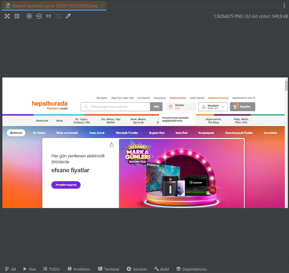Screen dimensions: 289x273
Task: Open the Konum location dropdown
Action: (181, 107)
